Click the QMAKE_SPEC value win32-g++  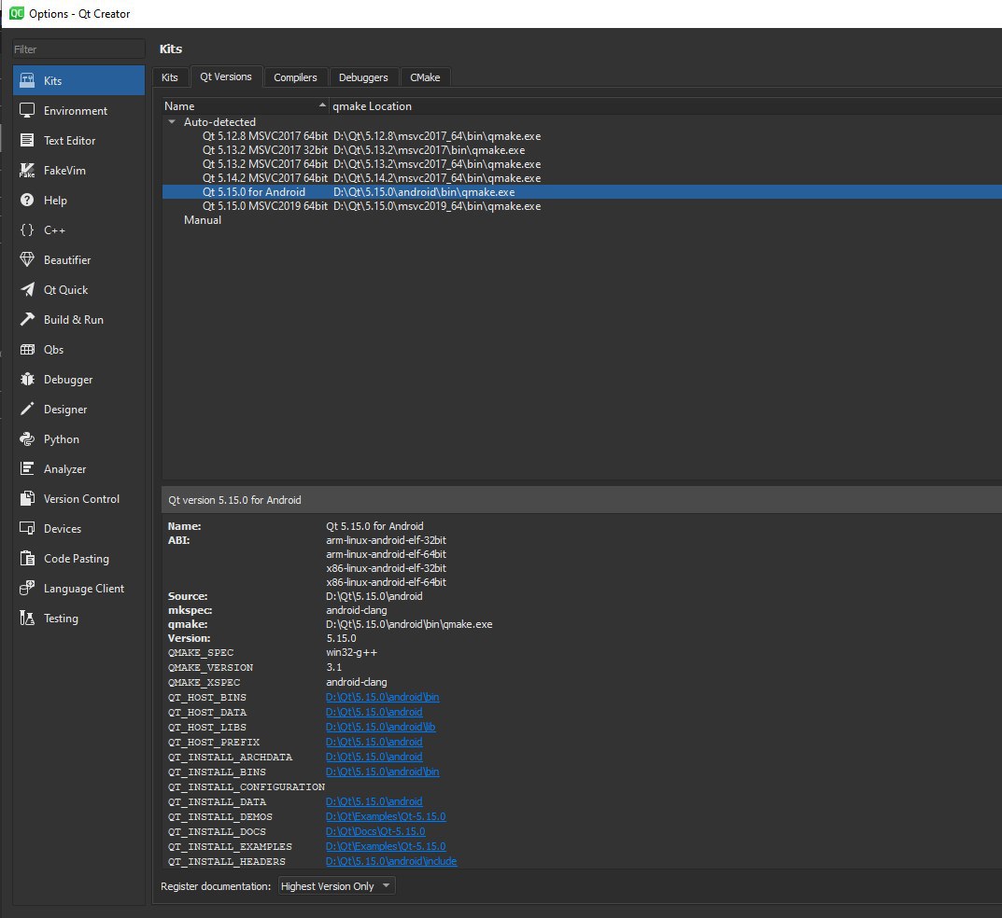coord(351,652)
